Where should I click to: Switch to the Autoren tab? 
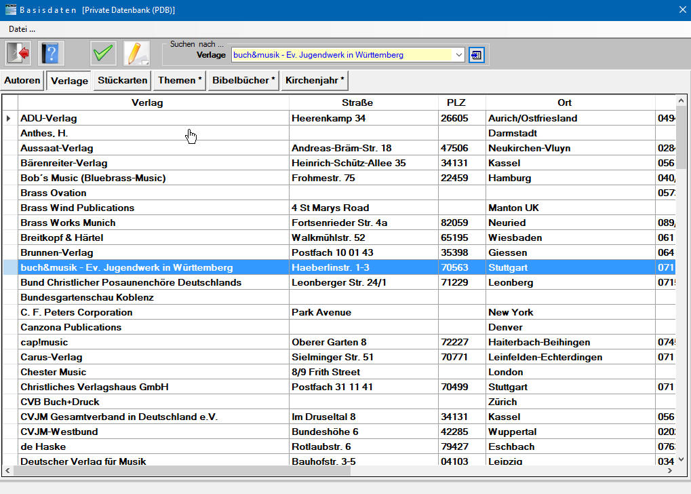[x=22, y=81]
